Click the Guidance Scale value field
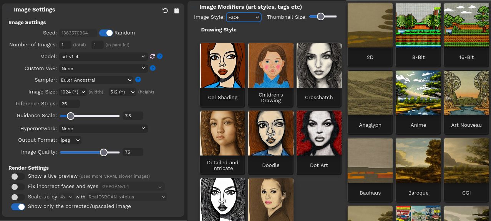Viewport: 491px width, 221px height. [x=133, y=116]
